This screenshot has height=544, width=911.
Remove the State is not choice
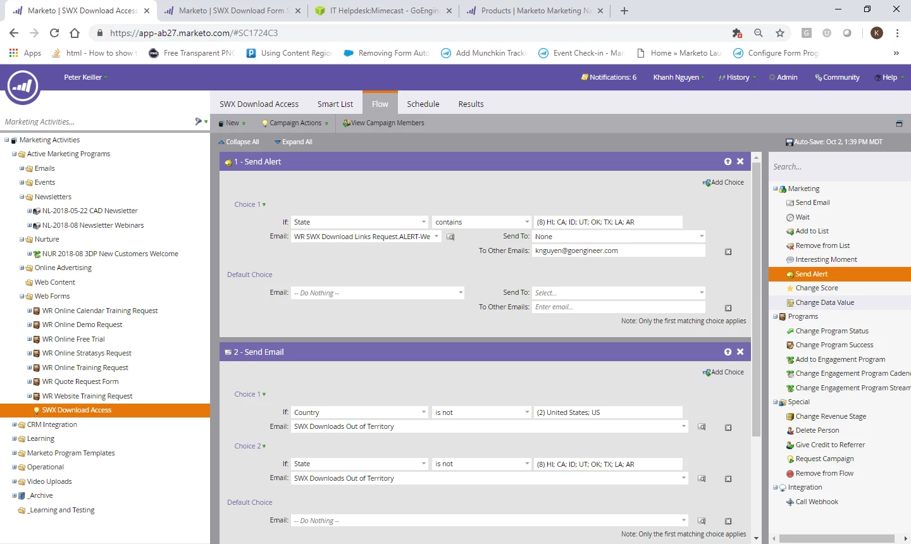click(728, 479)
